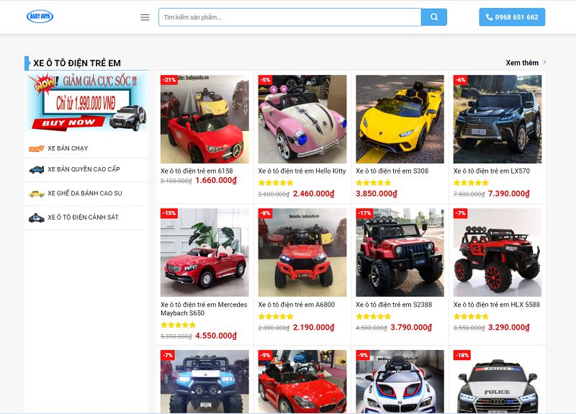This screenshot has width=576, height=414.
Task: Click the -18% badge on the police car
Action: coord(462,355)
